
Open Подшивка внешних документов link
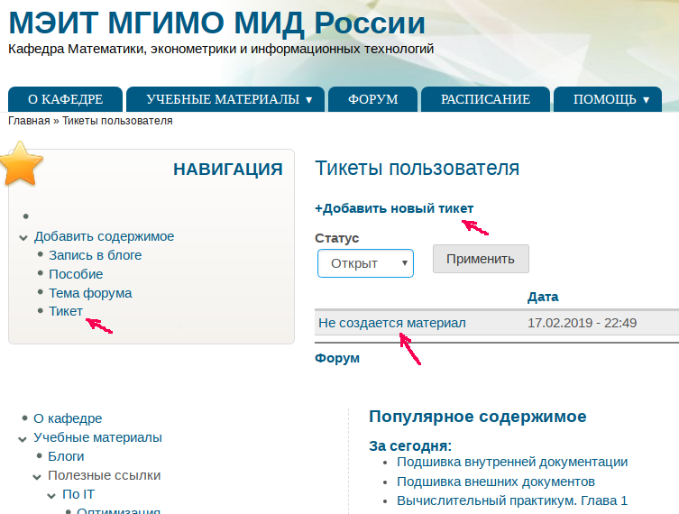(496, 482)
